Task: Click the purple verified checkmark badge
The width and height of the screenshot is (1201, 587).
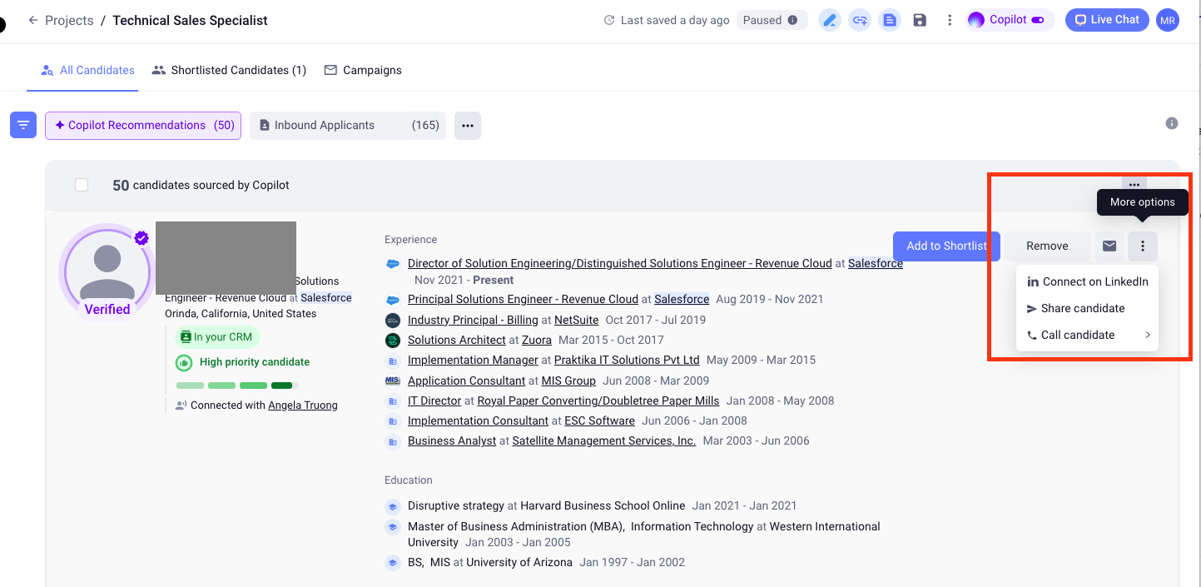Action: [x=141, y=238]
